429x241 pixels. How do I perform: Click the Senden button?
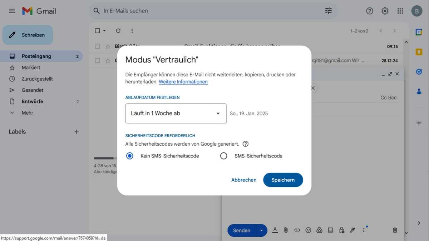pos(242,230)
